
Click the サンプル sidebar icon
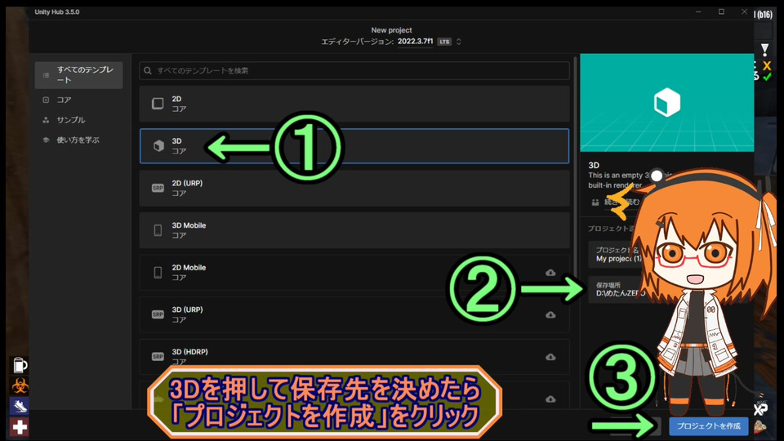(x=46, y=120)
